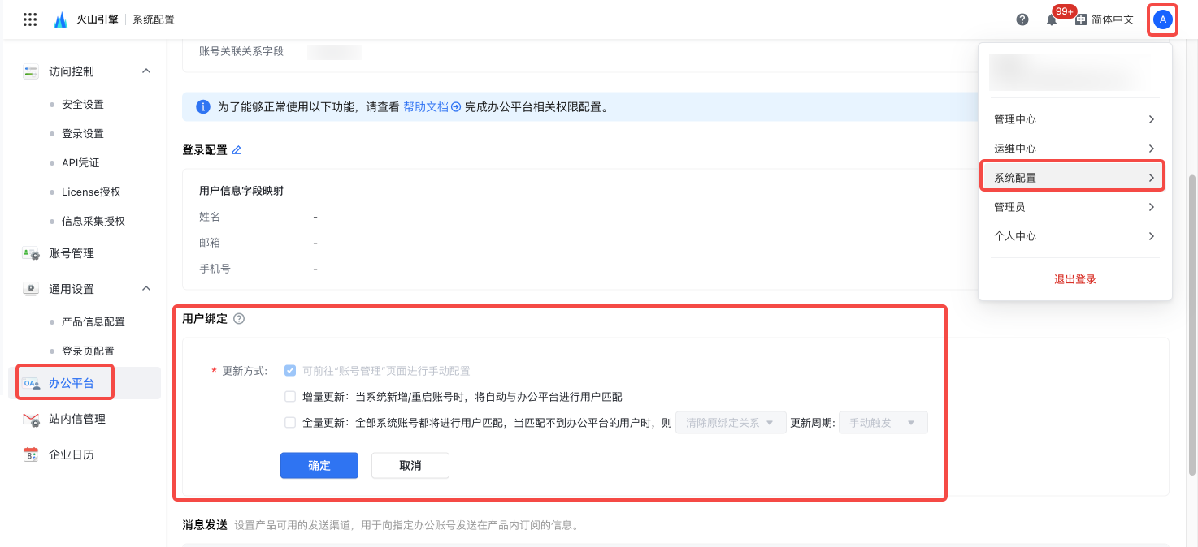Open the help question-mark icon in header
The width and height of the screenshot is (1198, 547).
coord(1022,19)
